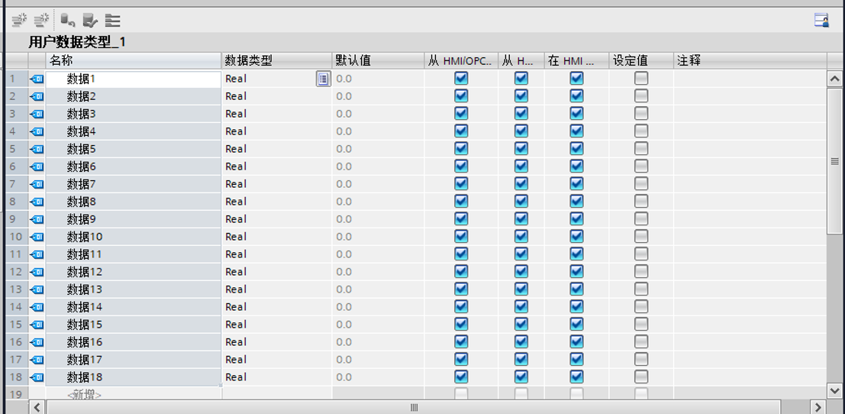Click vertical scrollbar up arrow

[835, 79]
